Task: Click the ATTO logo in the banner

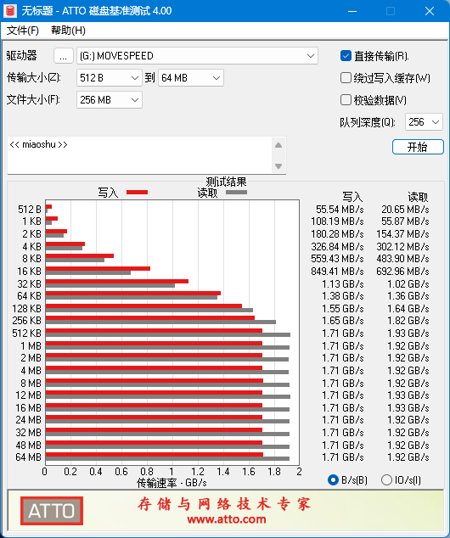Action: (52, 511)
